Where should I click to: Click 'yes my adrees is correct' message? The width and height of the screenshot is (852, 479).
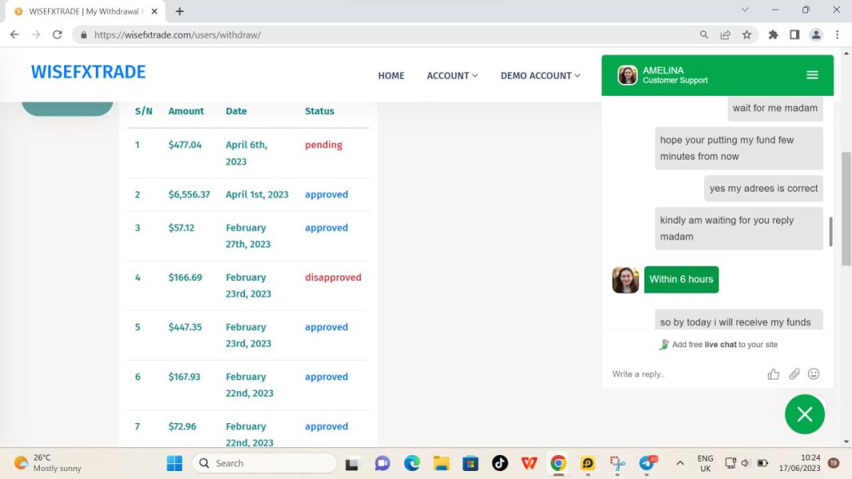tap(763, 188)
